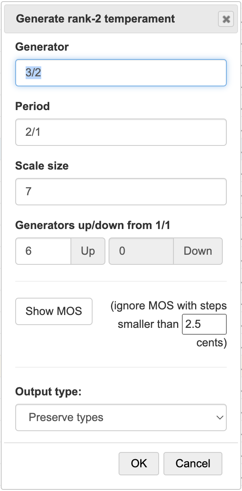Focus the minimum step cents field
The height and width of the screenshot is (491, 242).
tap(204, 324)
